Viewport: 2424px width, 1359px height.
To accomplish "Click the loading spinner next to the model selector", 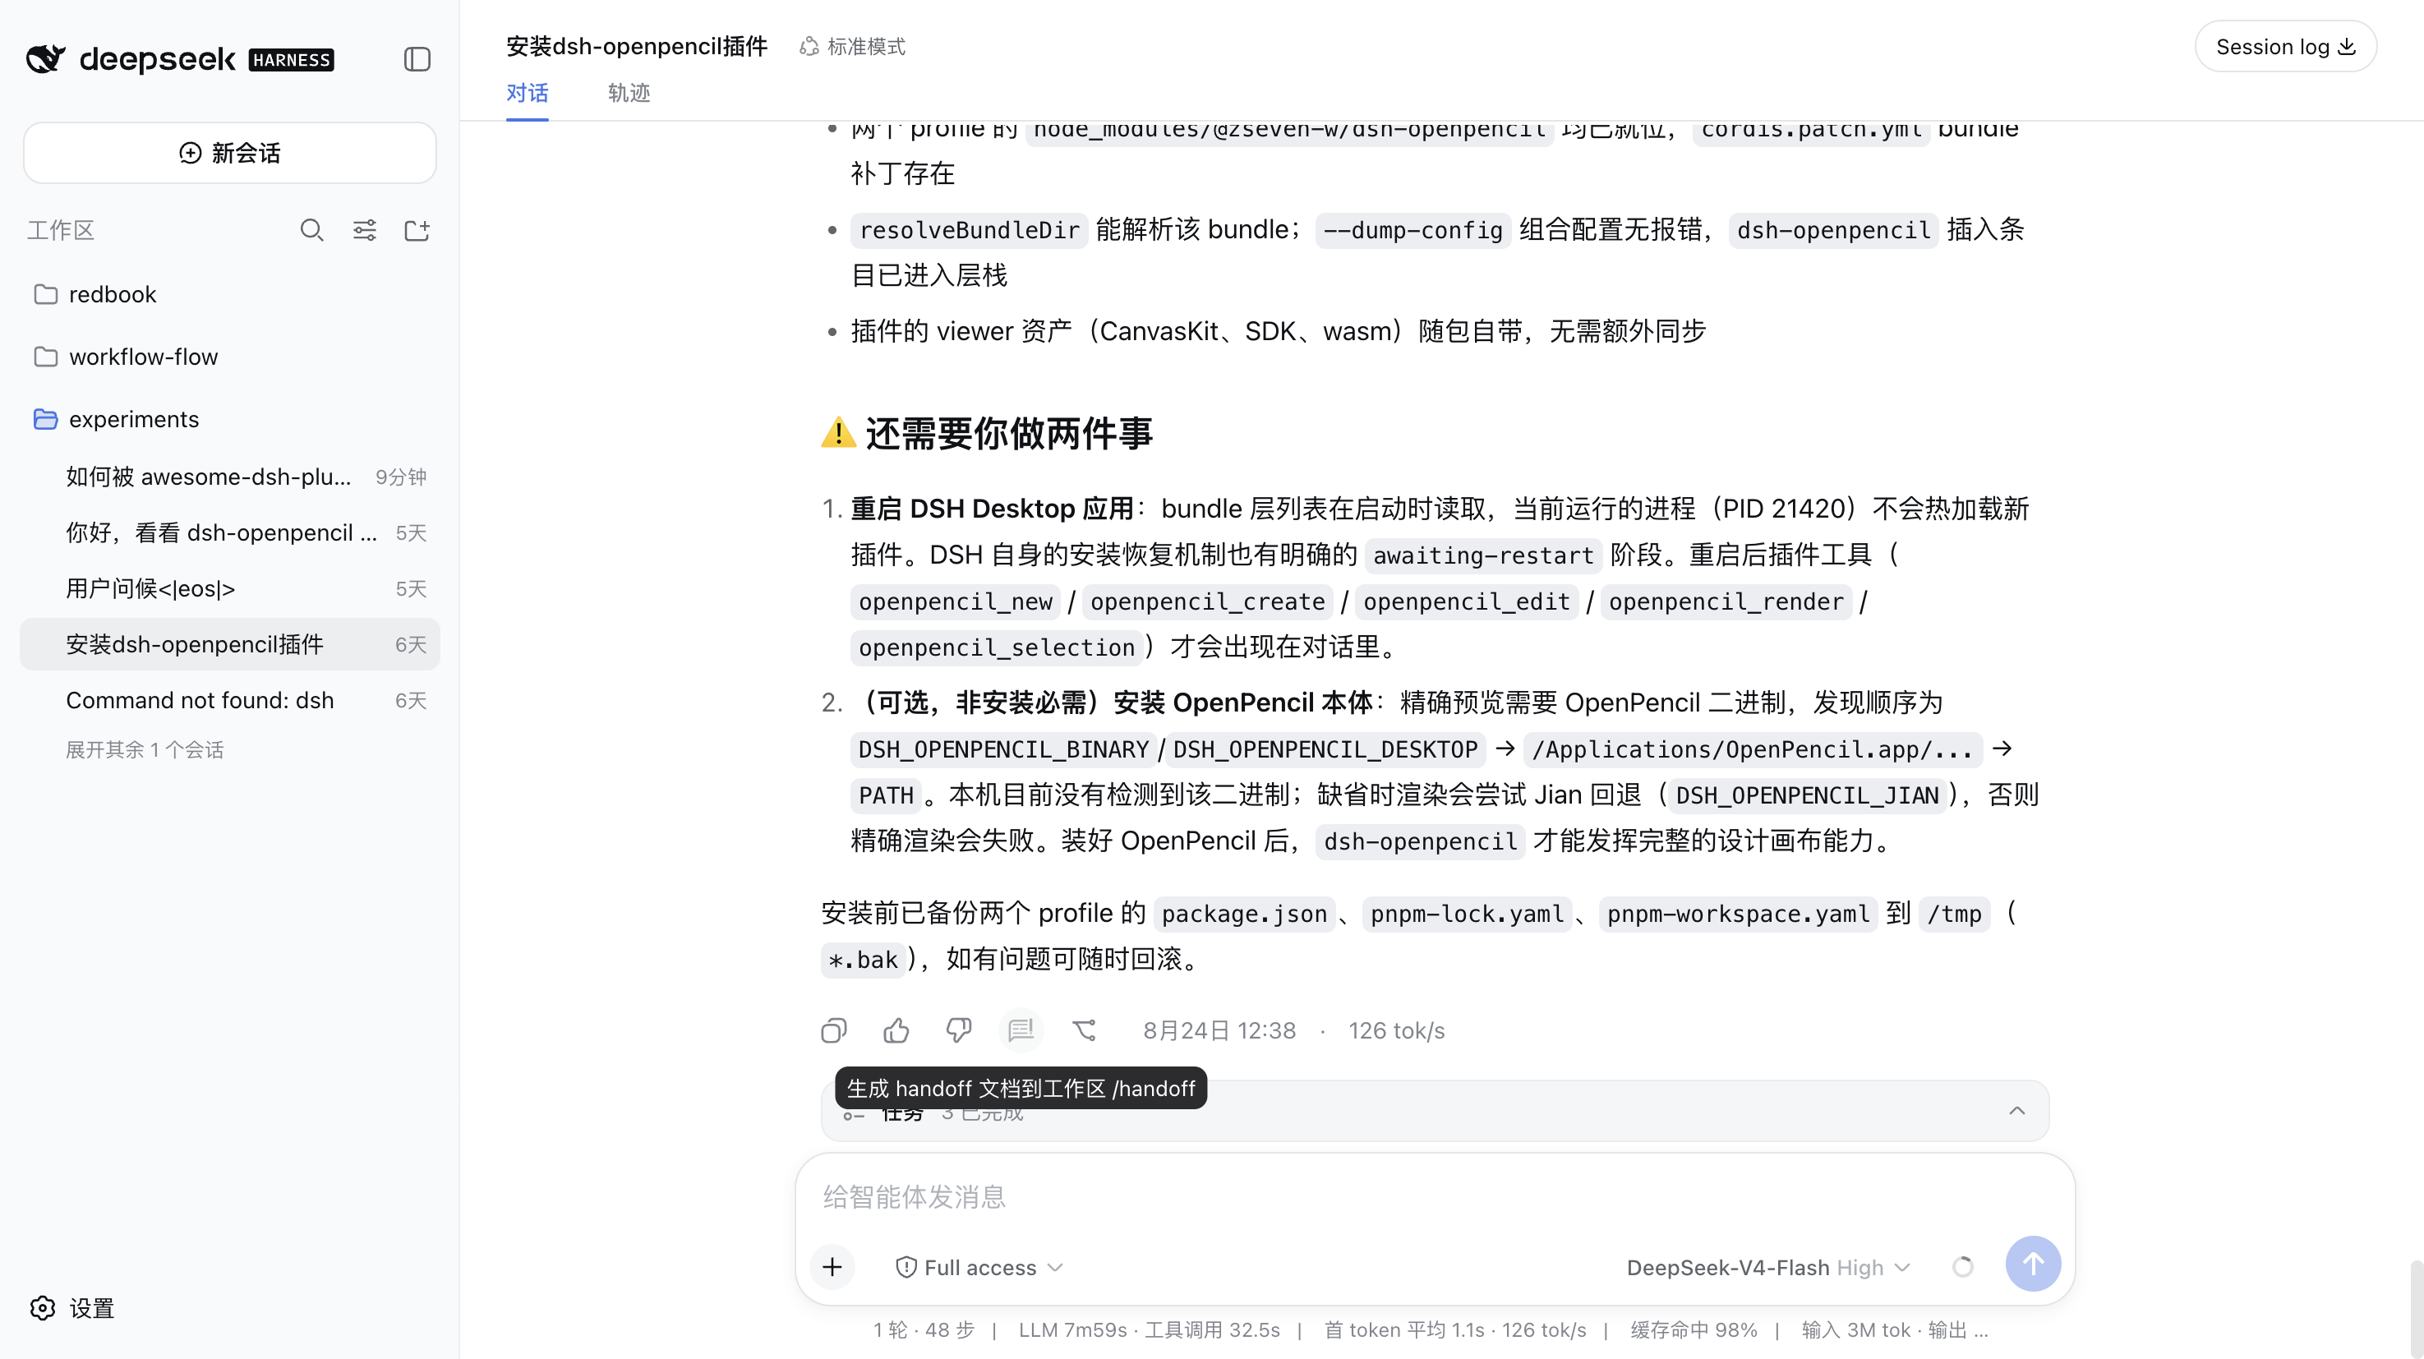I will [x=1963, y=1268].
